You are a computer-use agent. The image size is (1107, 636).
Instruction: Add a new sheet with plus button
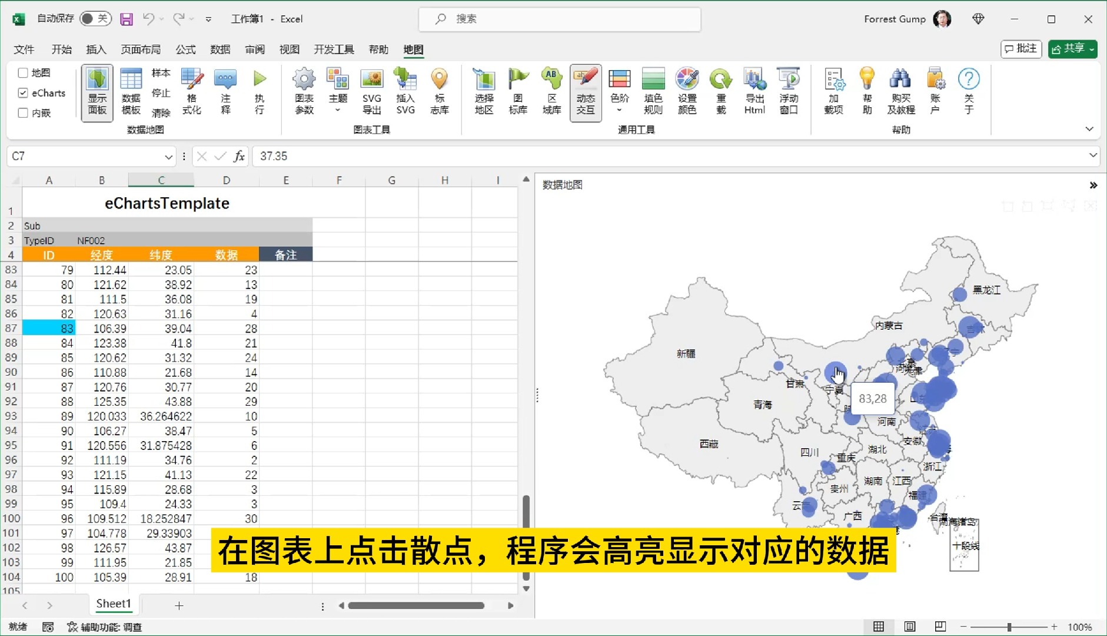(x=179, y=605)
